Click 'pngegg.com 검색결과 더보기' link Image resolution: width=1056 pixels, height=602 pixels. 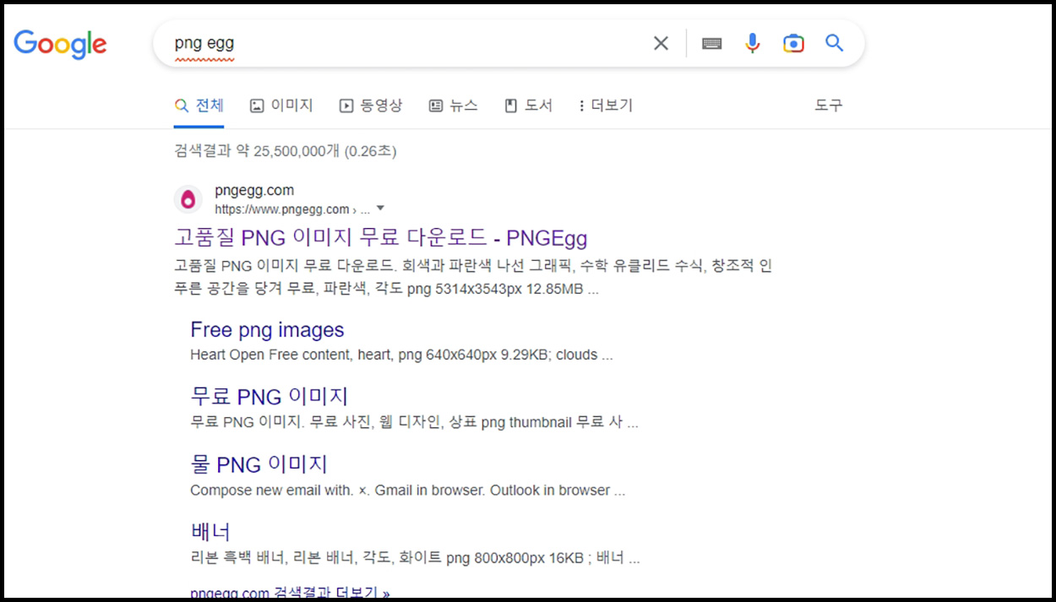click(x=291, y=593)
